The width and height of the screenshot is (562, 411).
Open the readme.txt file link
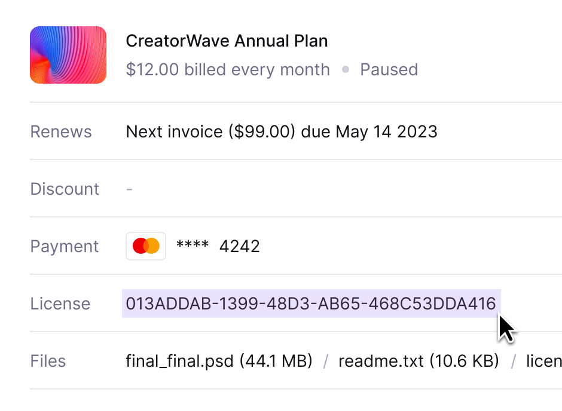[x=419, y=361]
